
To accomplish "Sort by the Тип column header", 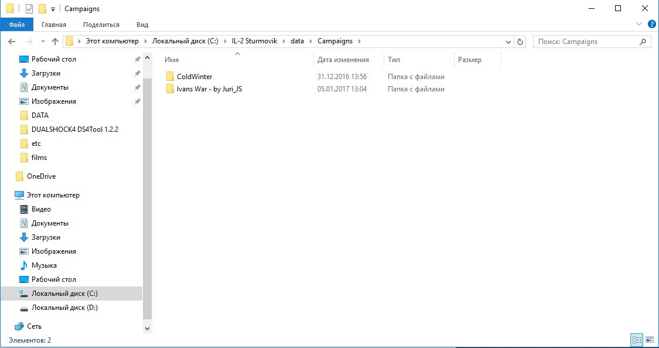I will [394, 60].
